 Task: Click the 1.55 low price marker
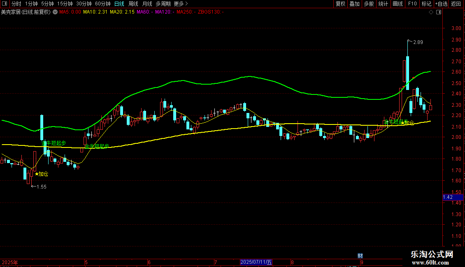(41, 187)
